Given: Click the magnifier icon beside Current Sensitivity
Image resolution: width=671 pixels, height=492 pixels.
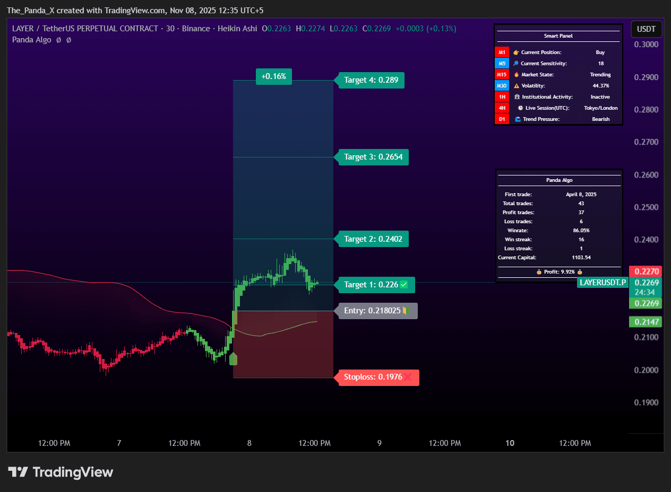Looking at the screenshot, I should [515, 64].
